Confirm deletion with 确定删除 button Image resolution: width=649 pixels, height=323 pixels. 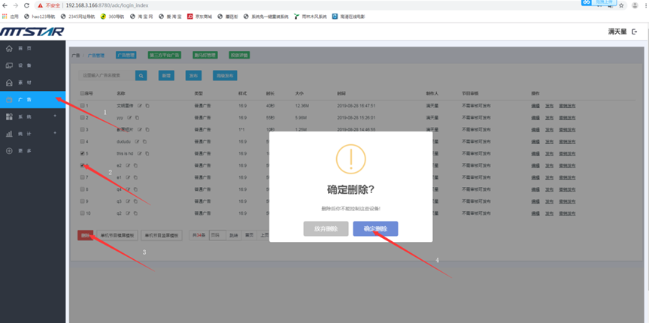(375, 229)
